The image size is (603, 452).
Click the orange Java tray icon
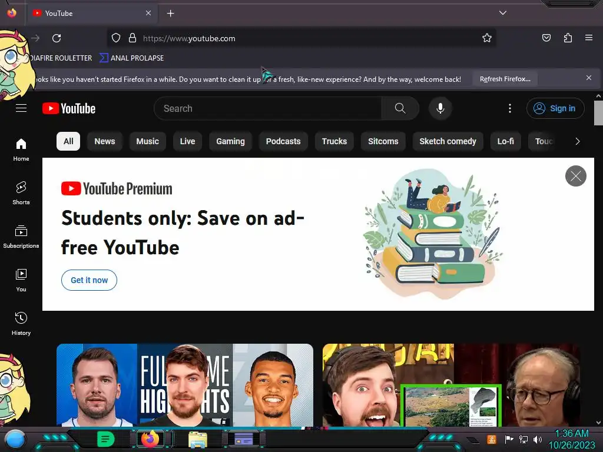492,439
